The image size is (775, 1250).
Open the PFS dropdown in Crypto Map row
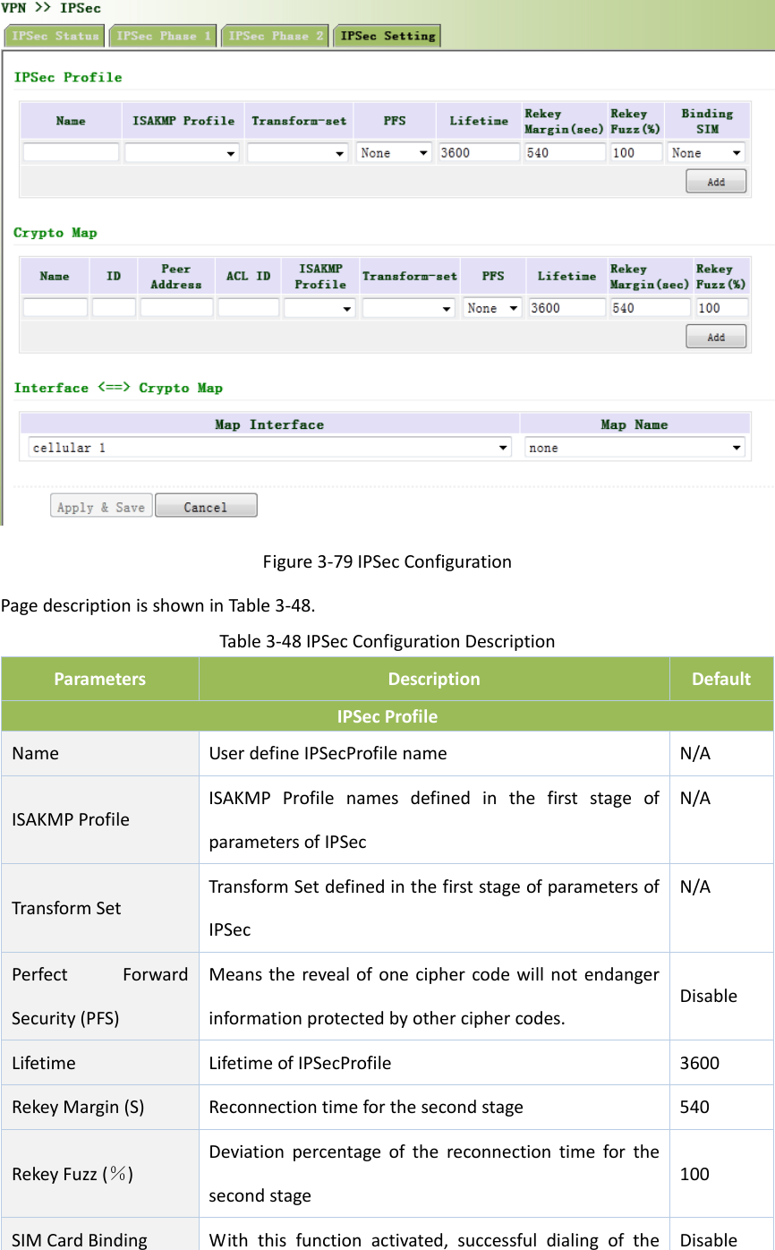pos(491,307)
